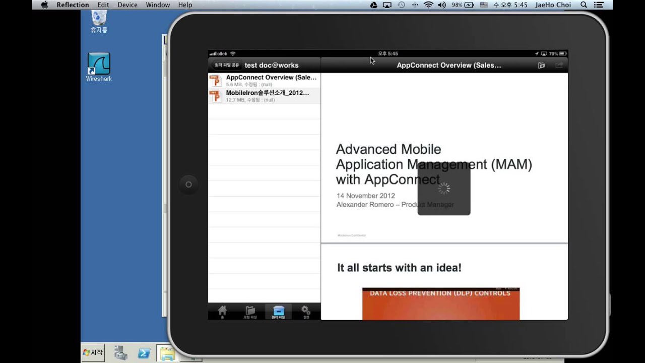This screenshot has height=363, width=645.
Task: Tap the share arrow icon in document header
Action: pyautogui.click(x=559, y=65)
